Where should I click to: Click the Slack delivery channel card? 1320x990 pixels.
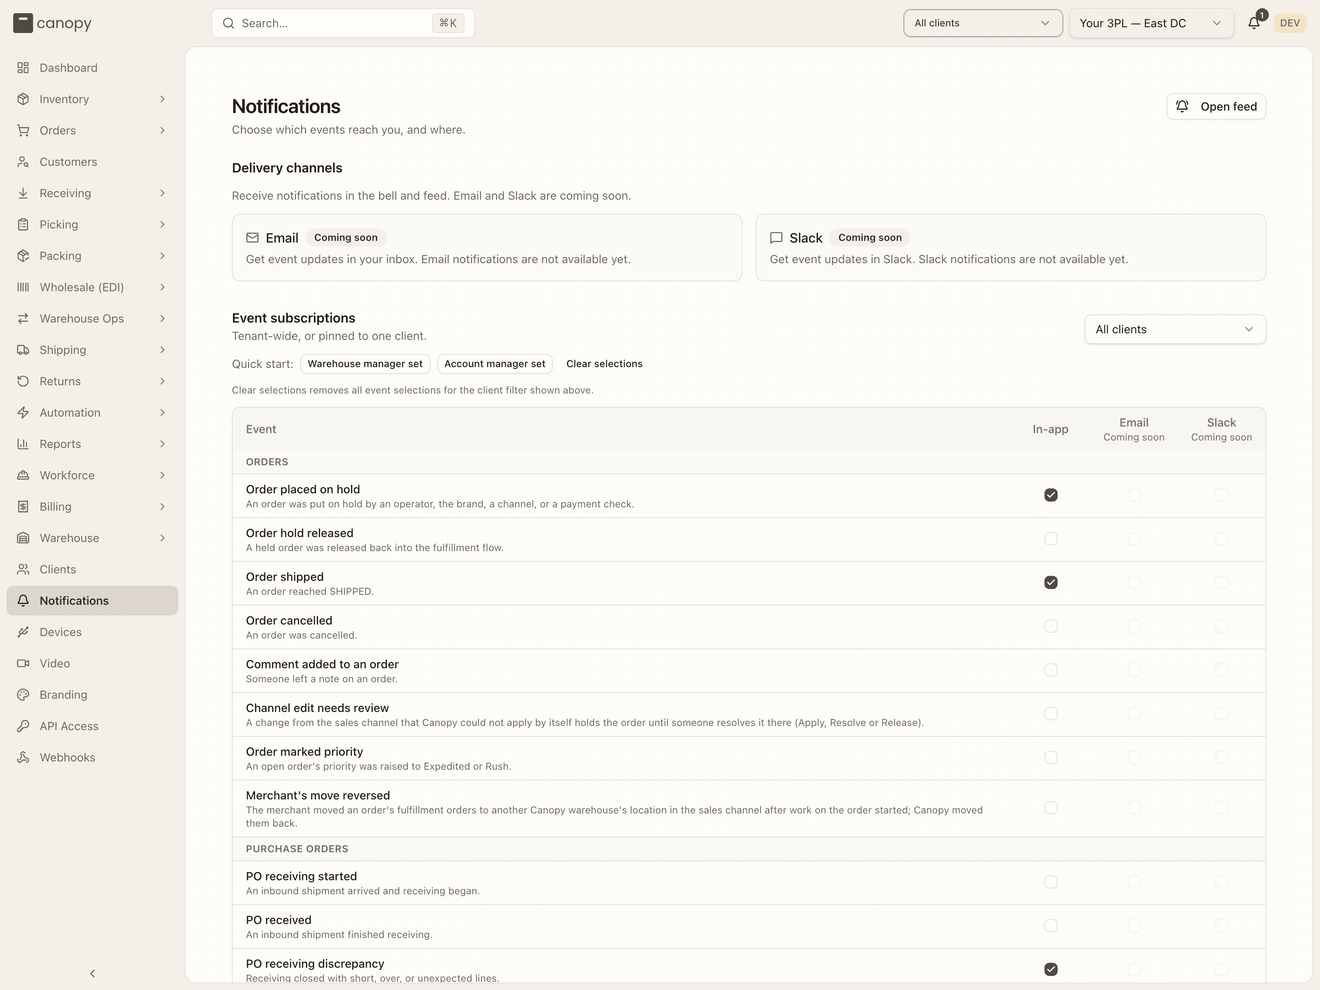[1010, 247]
